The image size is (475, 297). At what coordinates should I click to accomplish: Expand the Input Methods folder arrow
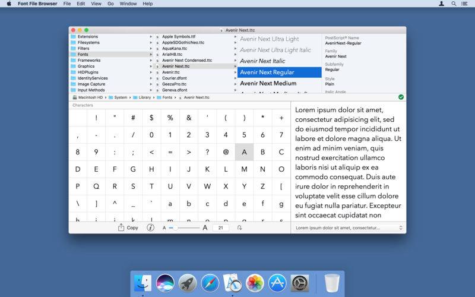click(x=151, y=90)
